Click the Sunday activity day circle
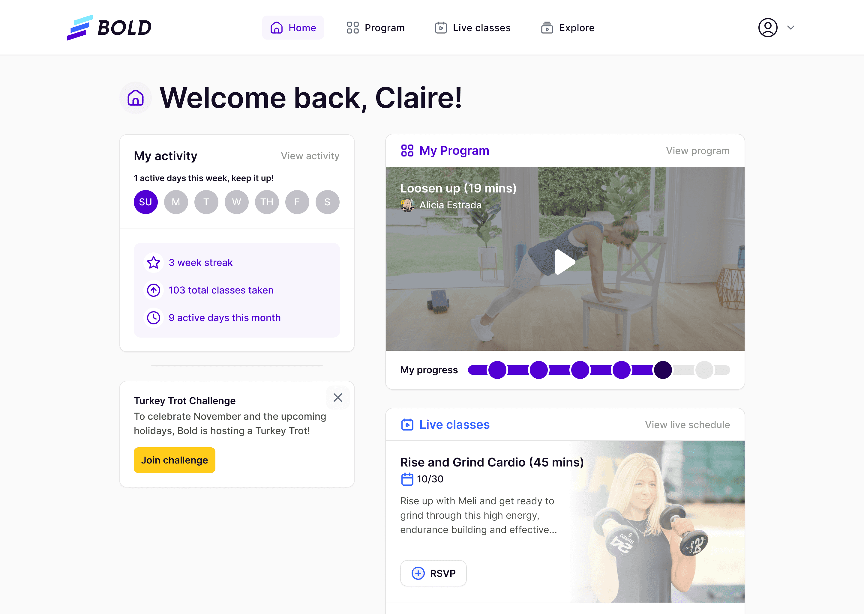The image size is (864, 614). click(x=145, y=201)
